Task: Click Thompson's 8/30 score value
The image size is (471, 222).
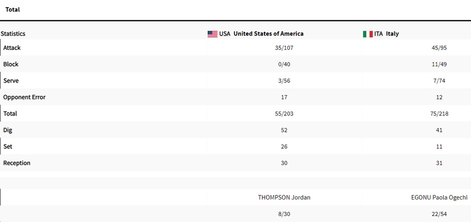Action: (x=284, y=214)
